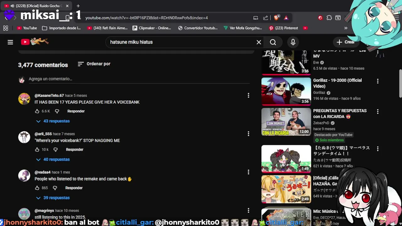The image size is (402, 226).
Task: Expand 40 respuestas replies
Action: [x=53, y=159]
